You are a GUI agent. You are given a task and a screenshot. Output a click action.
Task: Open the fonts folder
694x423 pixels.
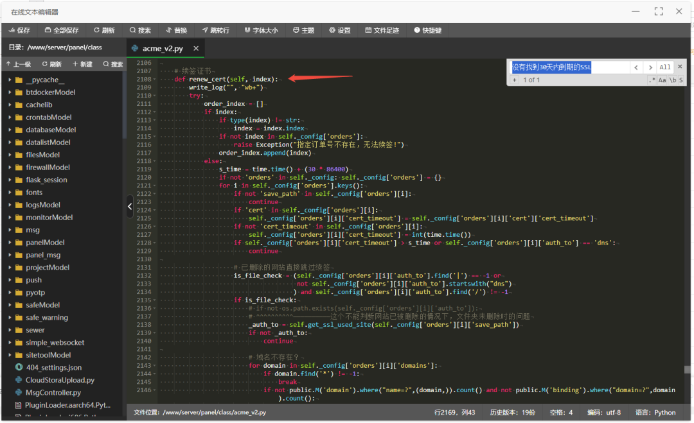click(34, 193)
